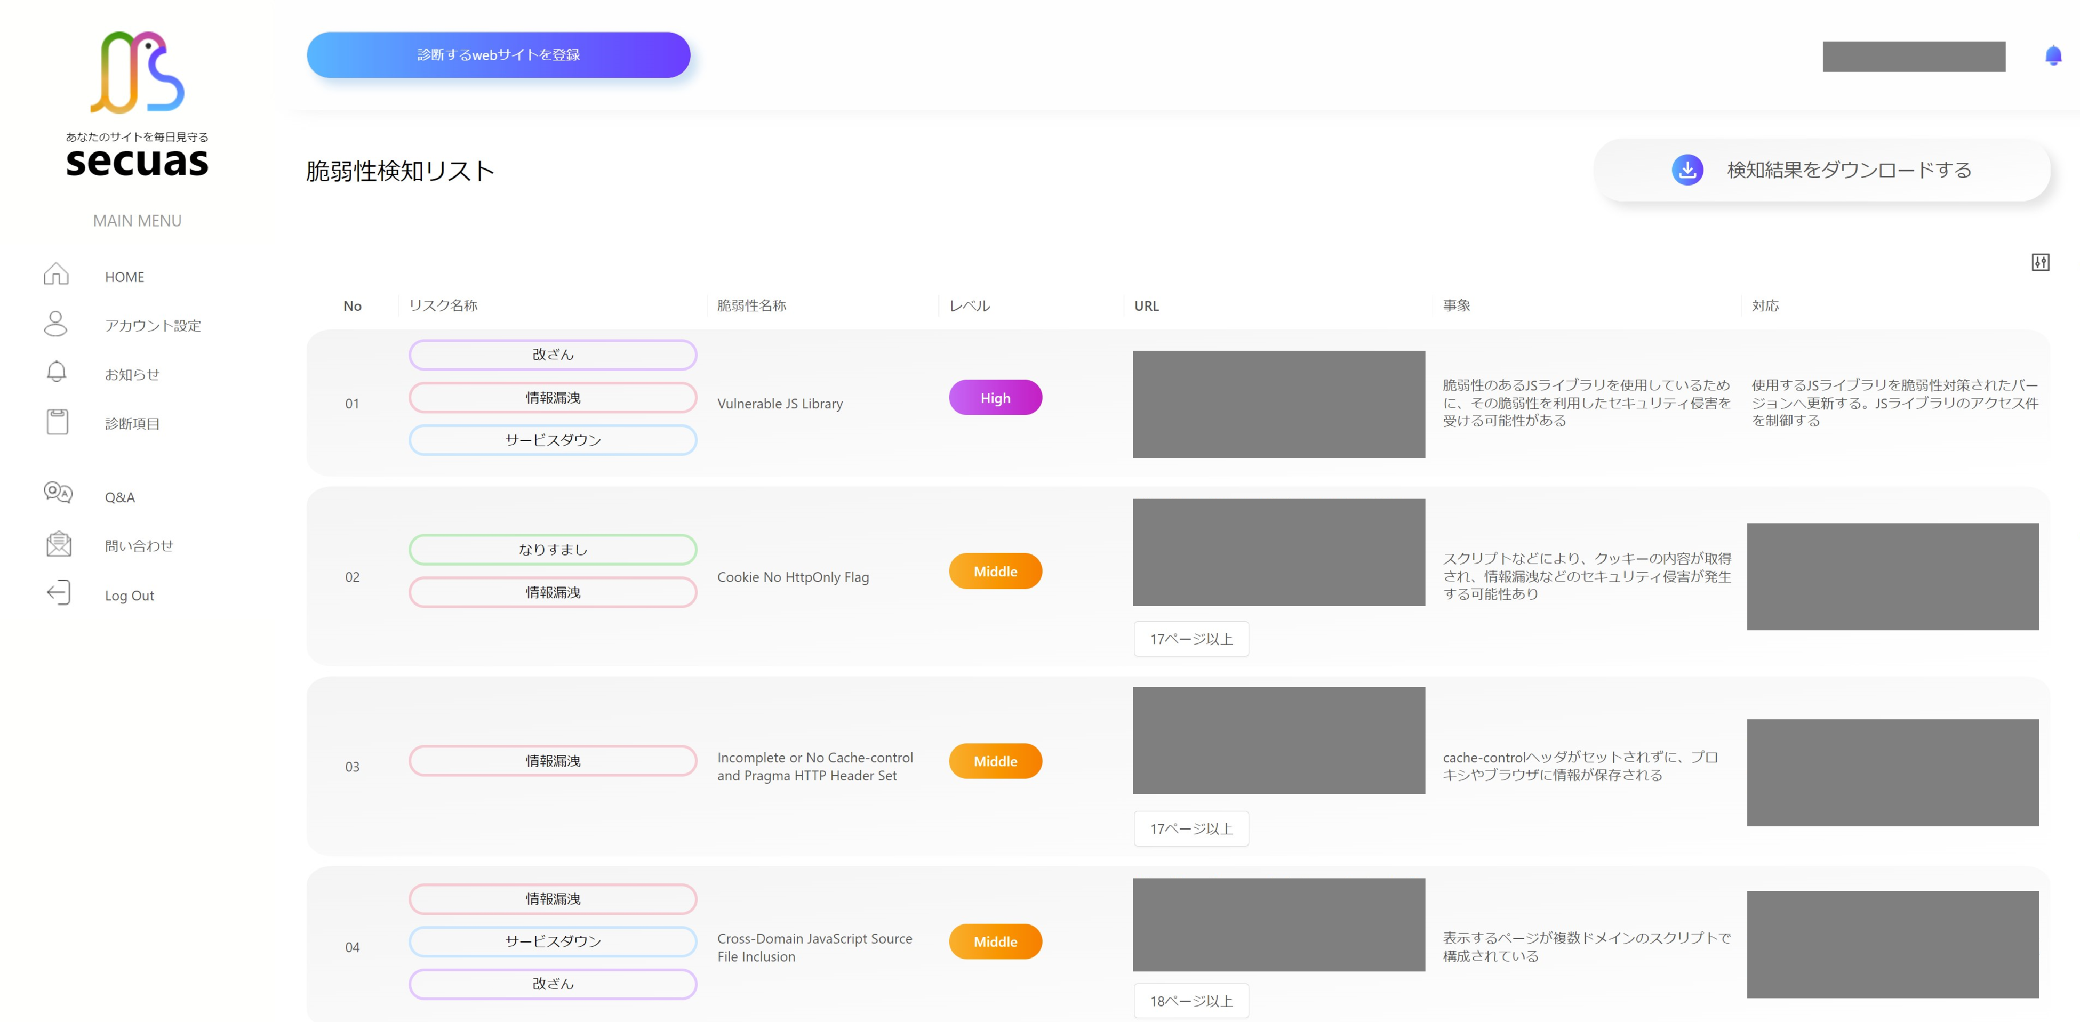Click the High level badge

click(x=995, y=398)
